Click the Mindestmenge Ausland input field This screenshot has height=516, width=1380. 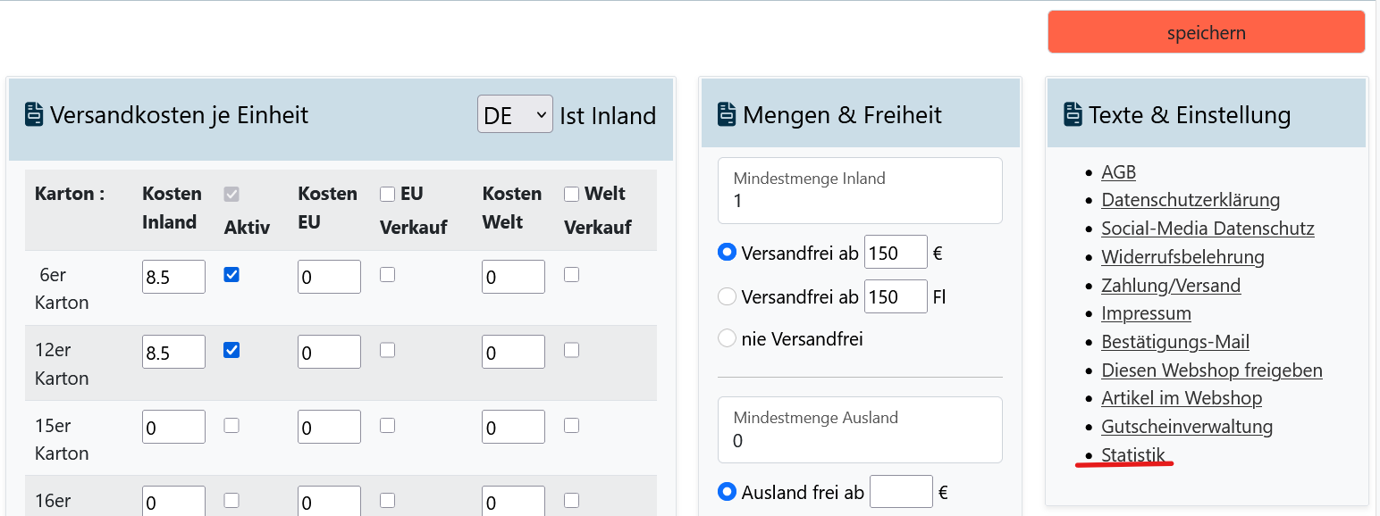[x=859, y=440]
